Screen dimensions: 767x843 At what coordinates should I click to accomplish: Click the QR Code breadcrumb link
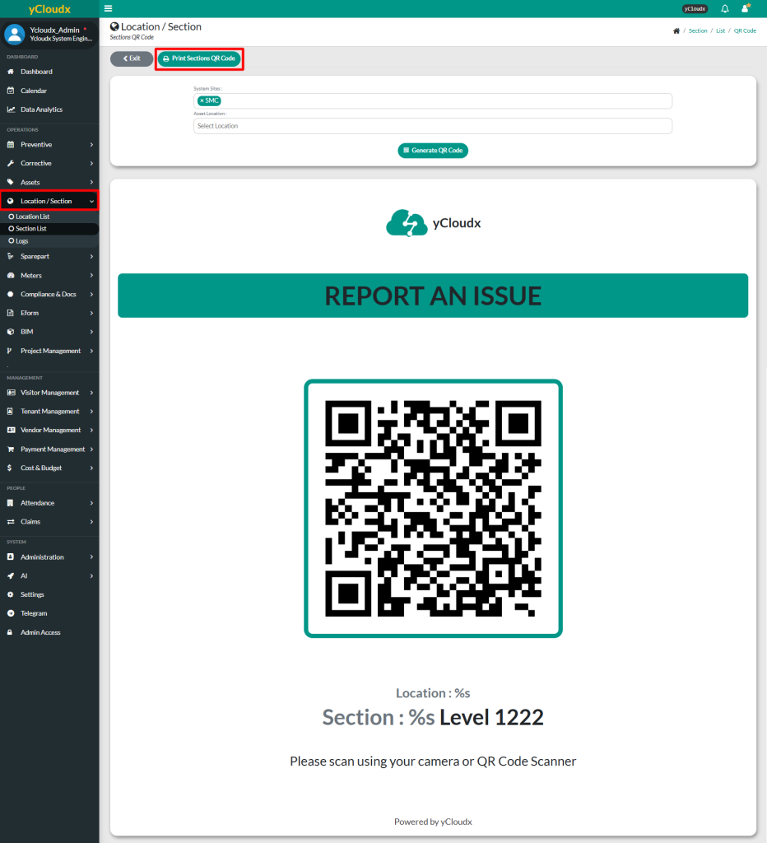(745, 30)
